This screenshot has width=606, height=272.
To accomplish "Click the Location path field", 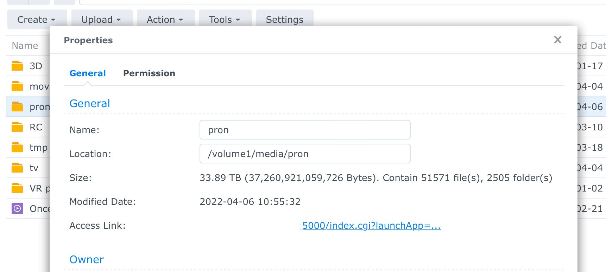I will click(x=305, y=154).
